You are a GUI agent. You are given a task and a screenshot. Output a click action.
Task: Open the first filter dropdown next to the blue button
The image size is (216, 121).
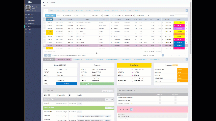pos(60,15)
